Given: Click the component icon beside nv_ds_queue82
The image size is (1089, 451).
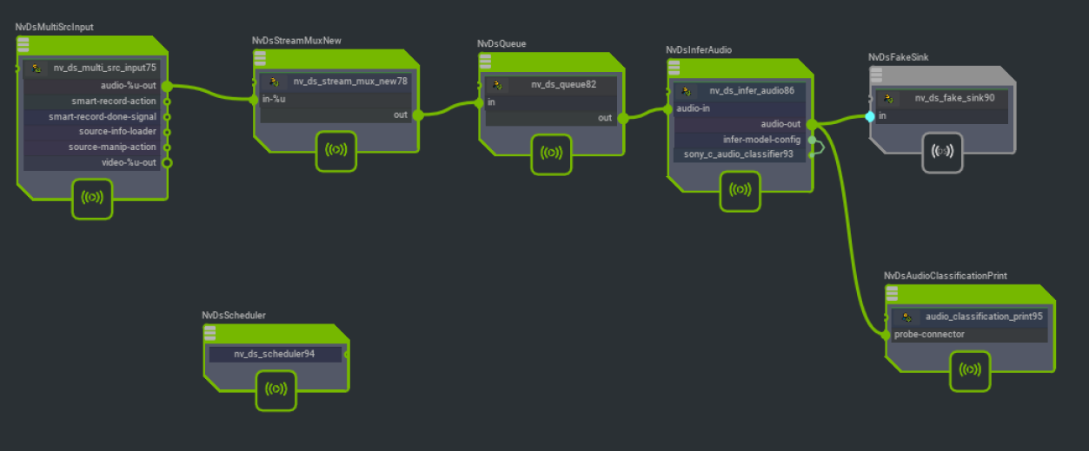Looking at the screenshot, I should click(497, 85).
